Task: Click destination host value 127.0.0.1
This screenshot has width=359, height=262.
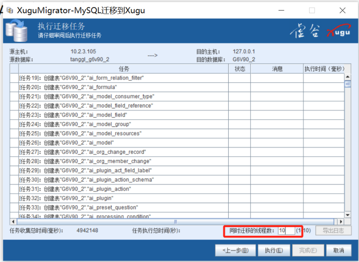Action: 244,52
